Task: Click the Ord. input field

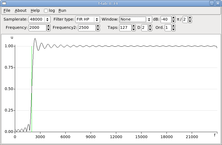Action: [x=168, y=28]
